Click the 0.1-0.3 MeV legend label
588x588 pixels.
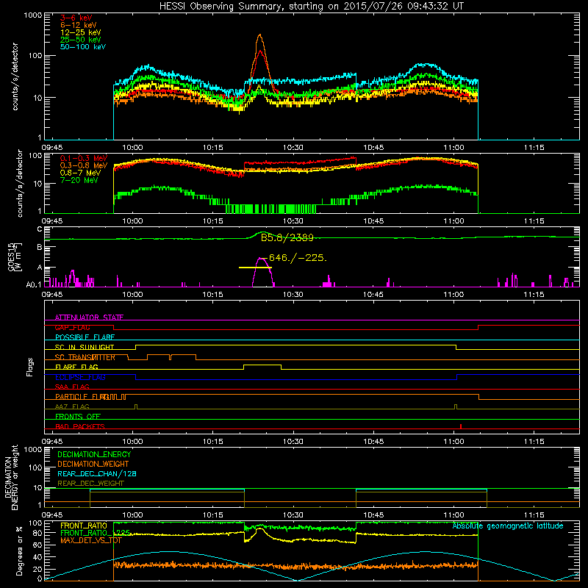tap(84, 158)
